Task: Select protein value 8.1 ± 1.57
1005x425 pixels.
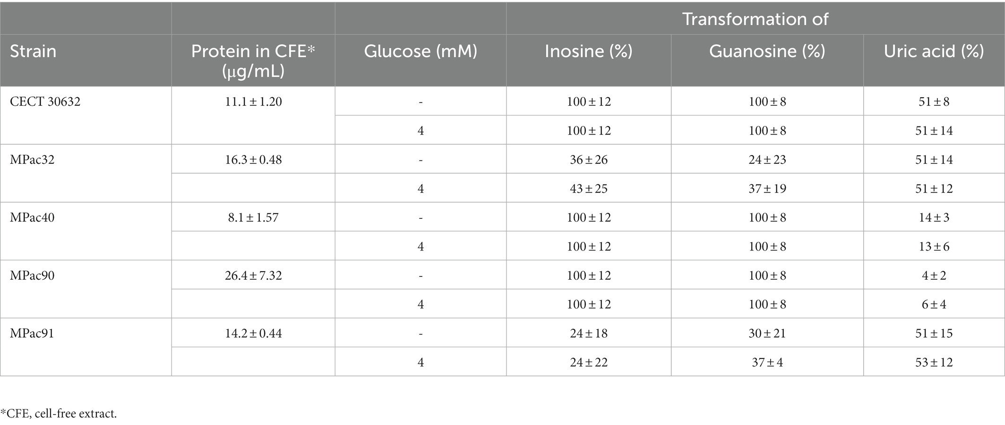Action: 253,217
